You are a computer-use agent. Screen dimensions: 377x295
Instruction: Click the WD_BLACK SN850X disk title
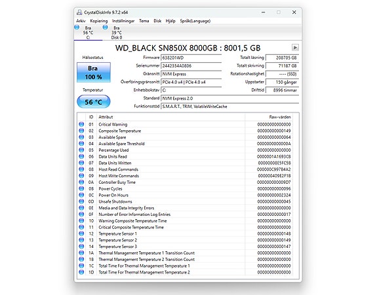188,48
